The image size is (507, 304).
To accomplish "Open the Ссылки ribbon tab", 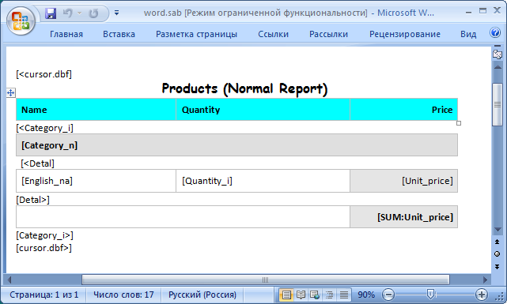I will [273, 34].
